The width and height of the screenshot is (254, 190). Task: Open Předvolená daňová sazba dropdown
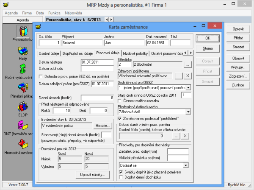click(188, 112)
